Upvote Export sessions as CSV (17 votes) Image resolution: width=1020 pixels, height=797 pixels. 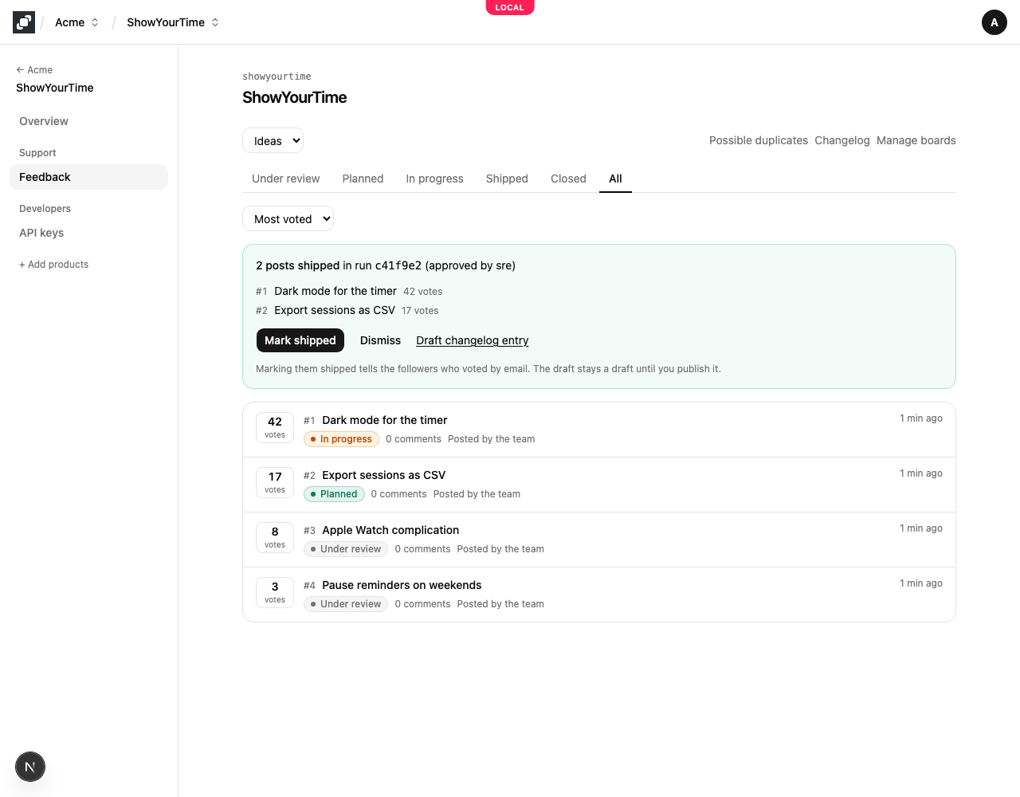coord(275,482)
